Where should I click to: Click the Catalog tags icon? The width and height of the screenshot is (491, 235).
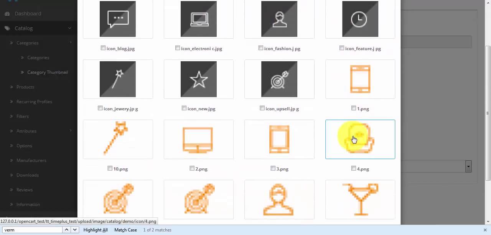coord(7,28)
